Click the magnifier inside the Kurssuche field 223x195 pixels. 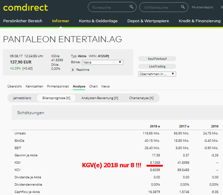pos(131,7)
